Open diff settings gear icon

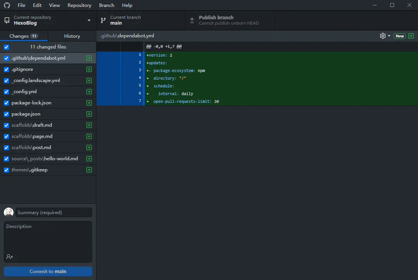[x=384, y=36]
